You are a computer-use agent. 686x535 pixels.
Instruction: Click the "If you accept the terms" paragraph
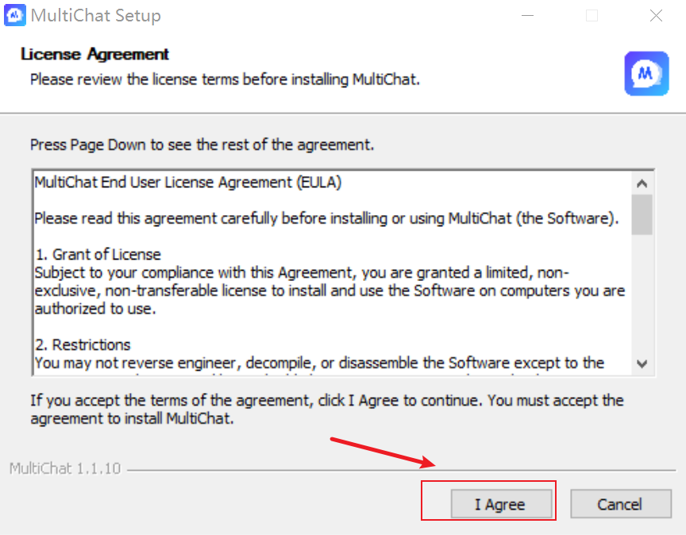coord(327,410)
